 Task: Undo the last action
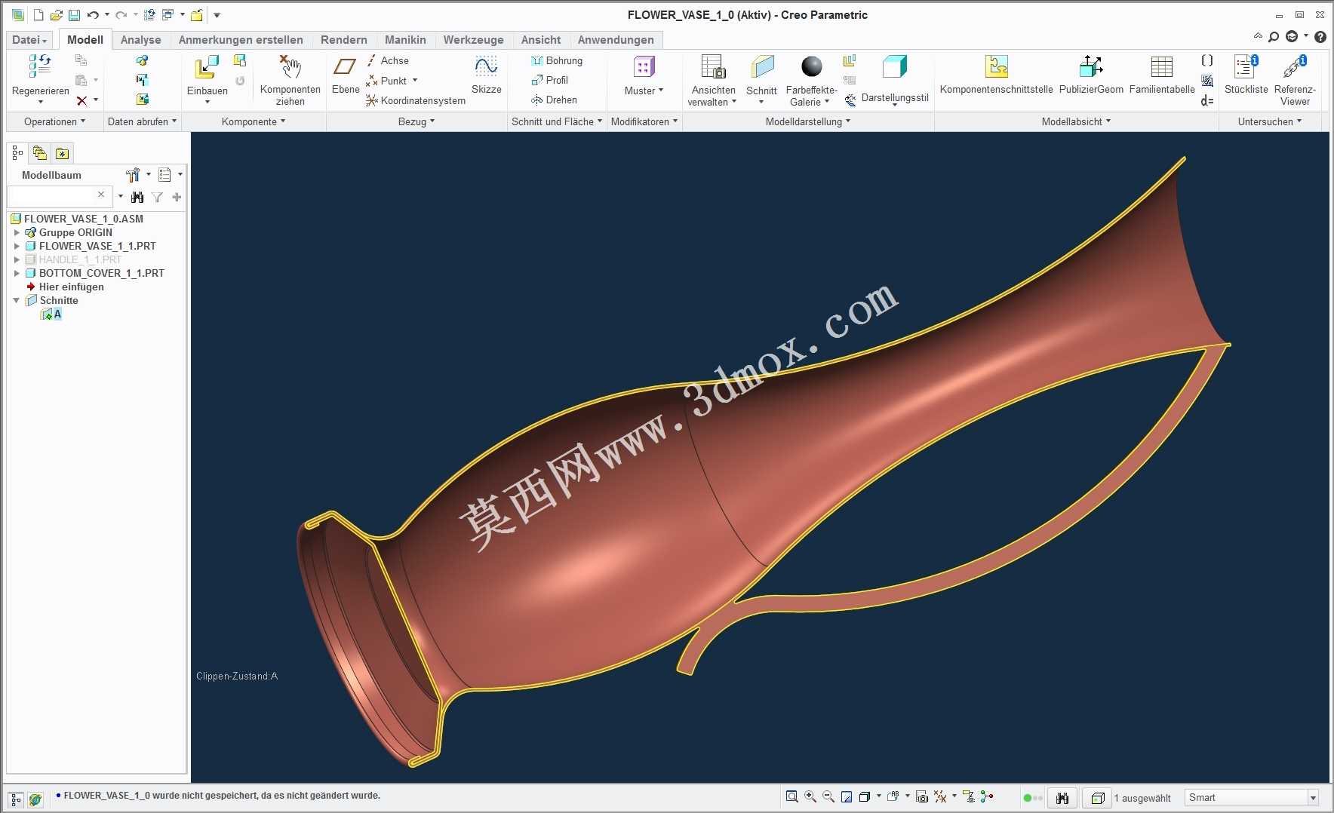(93, 15)
